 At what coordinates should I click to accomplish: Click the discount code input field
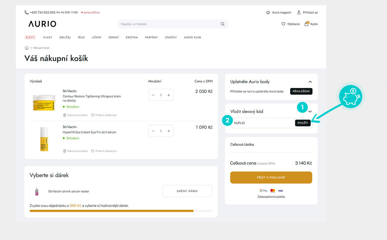(262, 123)
